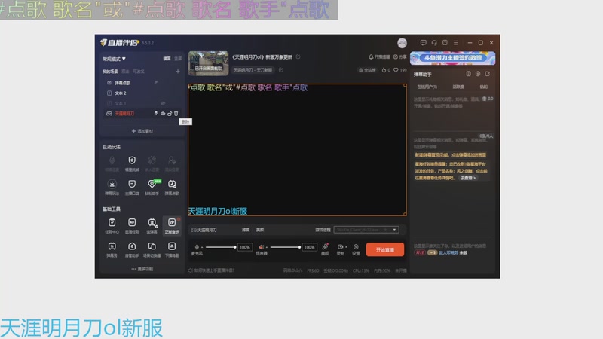Open the headset support icon in title bar
This screenshot has width=603, height=339.
pyautogui.click(x=434, y=43)
